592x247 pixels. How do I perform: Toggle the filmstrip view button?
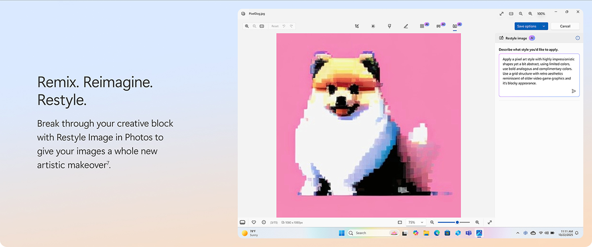click(x=243, y=222)
